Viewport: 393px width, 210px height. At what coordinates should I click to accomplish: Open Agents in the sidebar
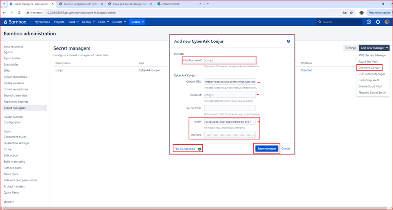pos(8,52)
